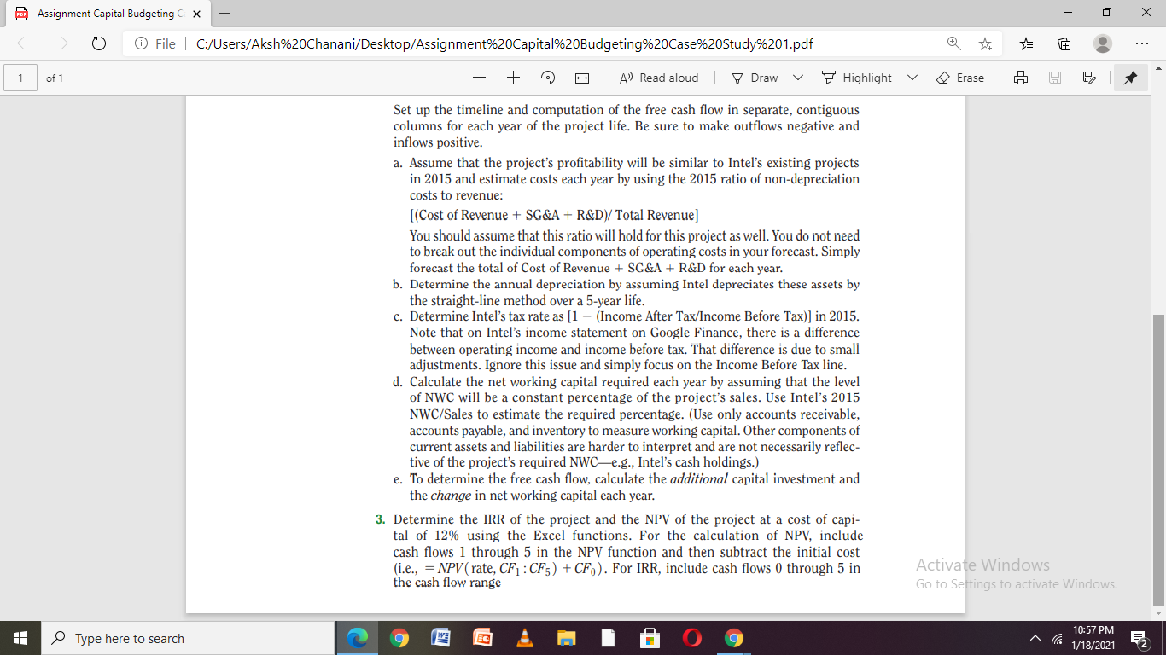Open the Highlight color dropdown
Screen dimensions: 1166x655
(x=912, y=78)
